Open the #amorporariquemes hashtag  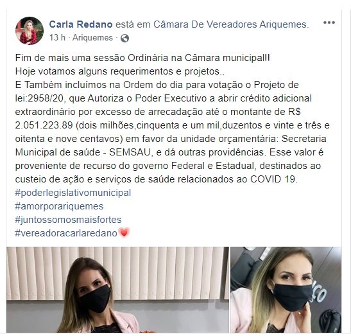tap(59, 206)
